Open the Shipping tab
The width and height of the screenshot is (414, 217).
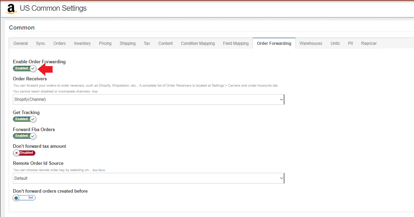pos(128,43)
